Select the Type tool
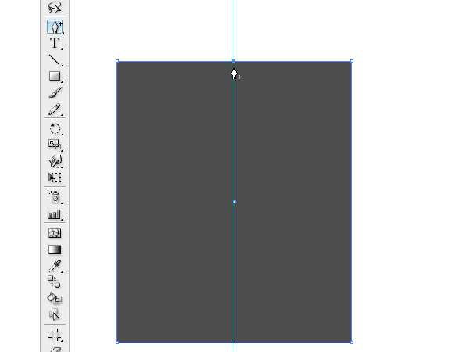Viewport: 469px width, 352px height. [x=55, y=43]
